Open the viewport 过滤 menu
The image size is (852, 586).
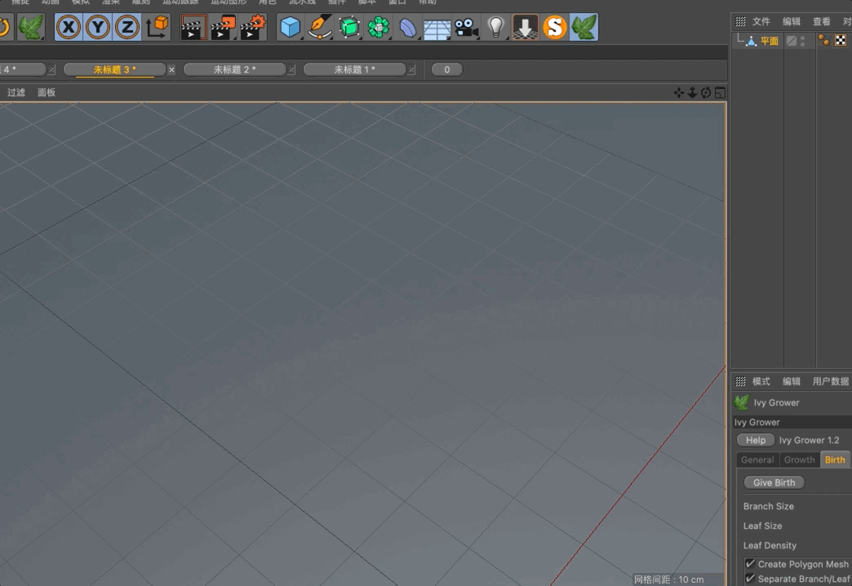[16, 92]
